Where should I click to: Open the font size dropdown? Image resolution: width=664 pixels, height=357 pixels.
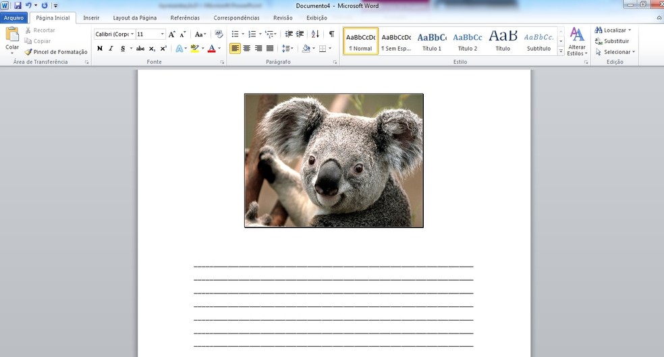(162, 34)
